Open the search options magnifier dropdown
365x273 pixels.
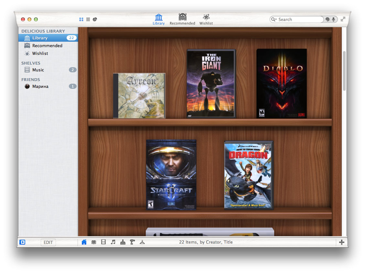274,19
